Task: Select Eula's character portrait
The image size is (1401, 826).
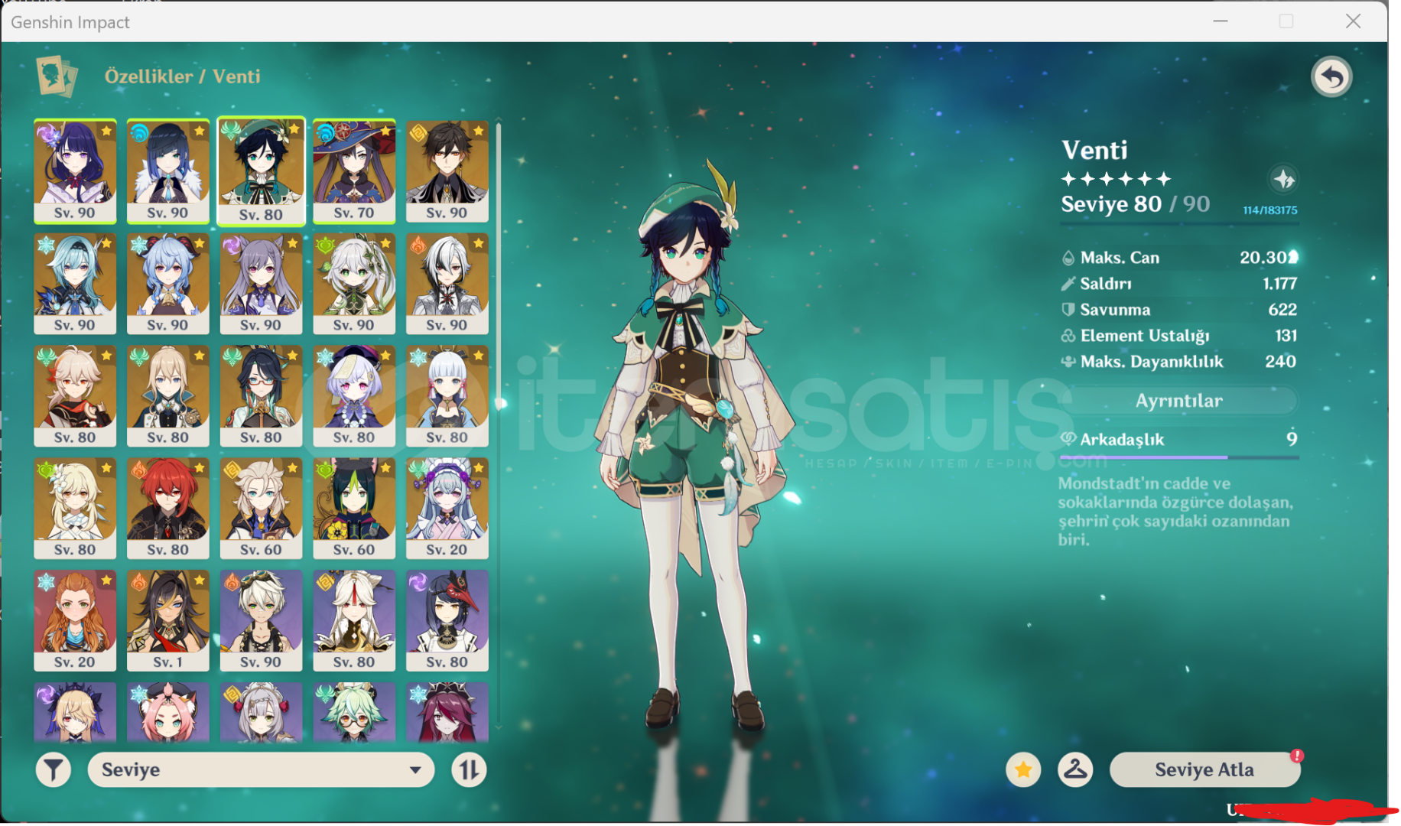Action: pyautogui.click(x=75, y=284)
